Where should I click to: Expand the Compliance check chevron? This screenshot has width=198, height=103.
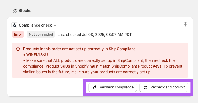[x=55, y=25]
